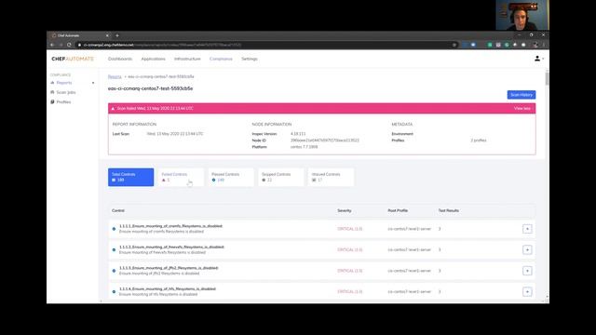This screenshot has height=335, width=596.
Task: Open a new browser tab with plus
Action: 117,35
